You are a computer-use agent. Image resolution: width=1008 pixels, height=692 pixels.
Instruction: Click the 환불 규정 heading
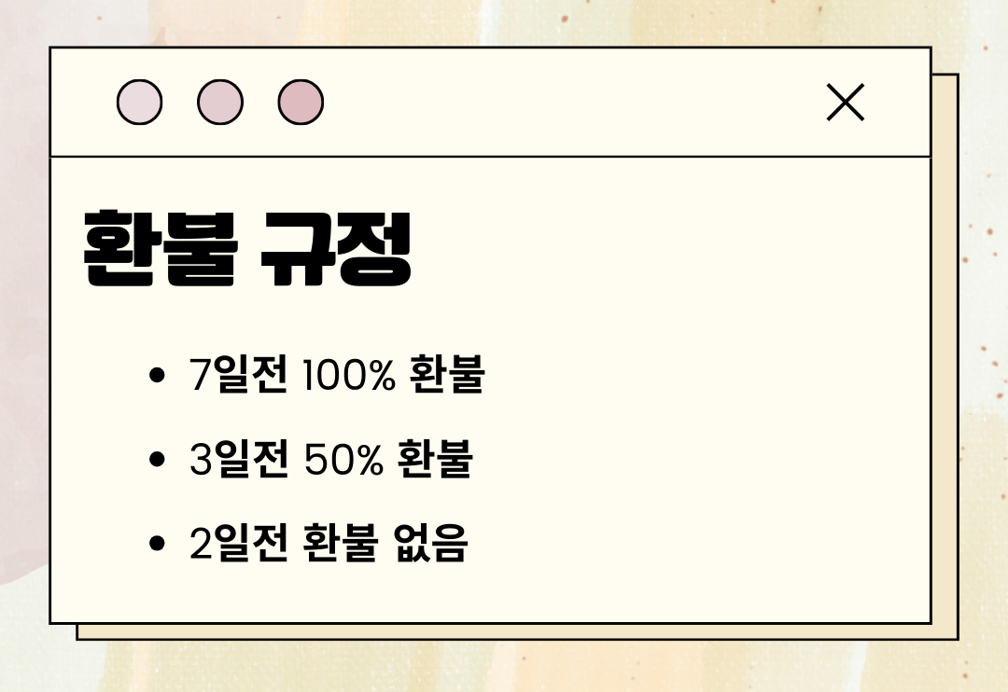[x=246, y=248]
